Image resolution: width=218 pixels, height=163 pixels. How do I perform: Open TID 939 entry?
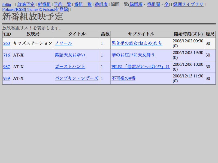7,79
